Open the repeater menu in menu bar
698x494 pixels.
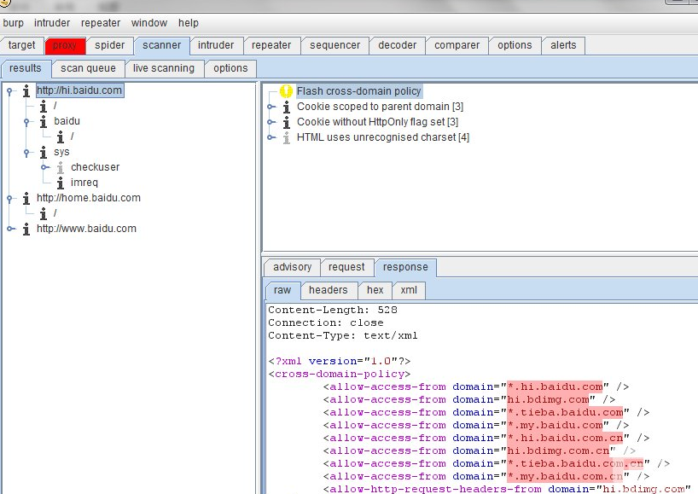(101, 23)
